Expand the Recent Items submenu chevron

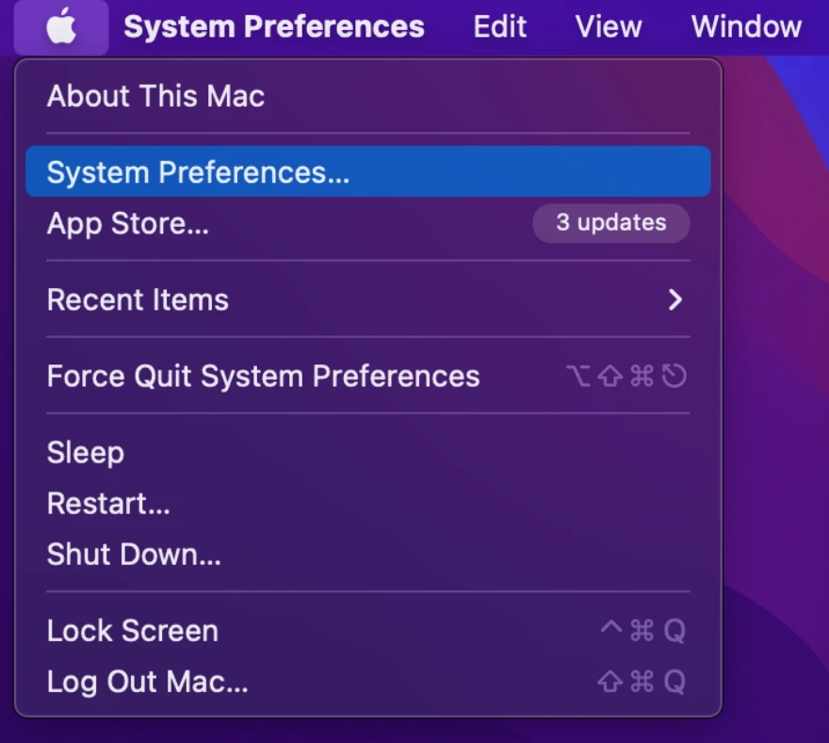(x=675, y=300)
